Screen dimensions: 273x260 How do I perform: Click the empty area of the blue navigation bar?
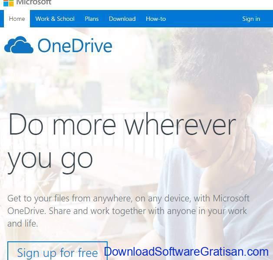coord(204,19)
